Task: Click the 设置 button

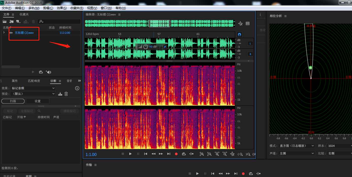Action: coord(38,101)
